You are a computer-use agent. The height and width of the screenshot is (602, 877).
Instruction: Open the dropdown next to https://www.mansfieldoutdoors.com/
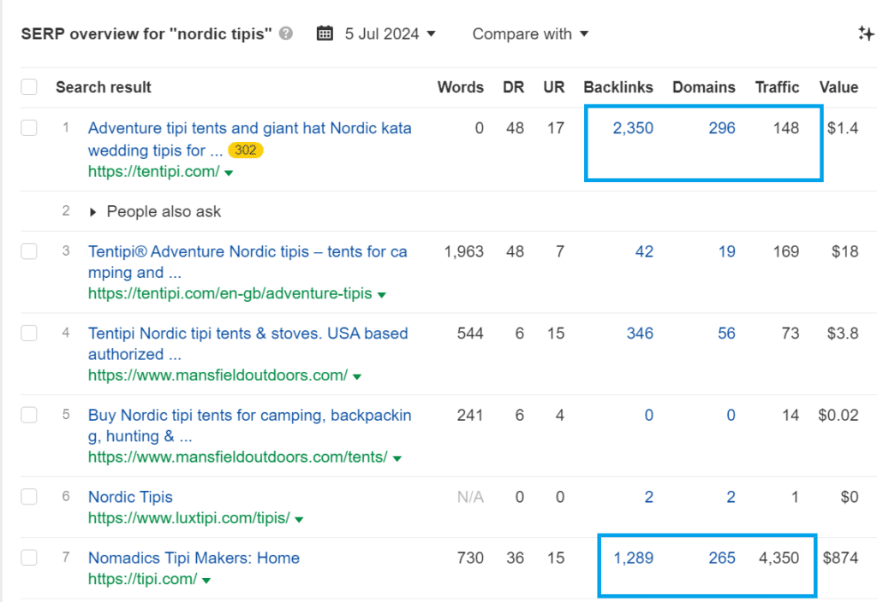[357, 377]
